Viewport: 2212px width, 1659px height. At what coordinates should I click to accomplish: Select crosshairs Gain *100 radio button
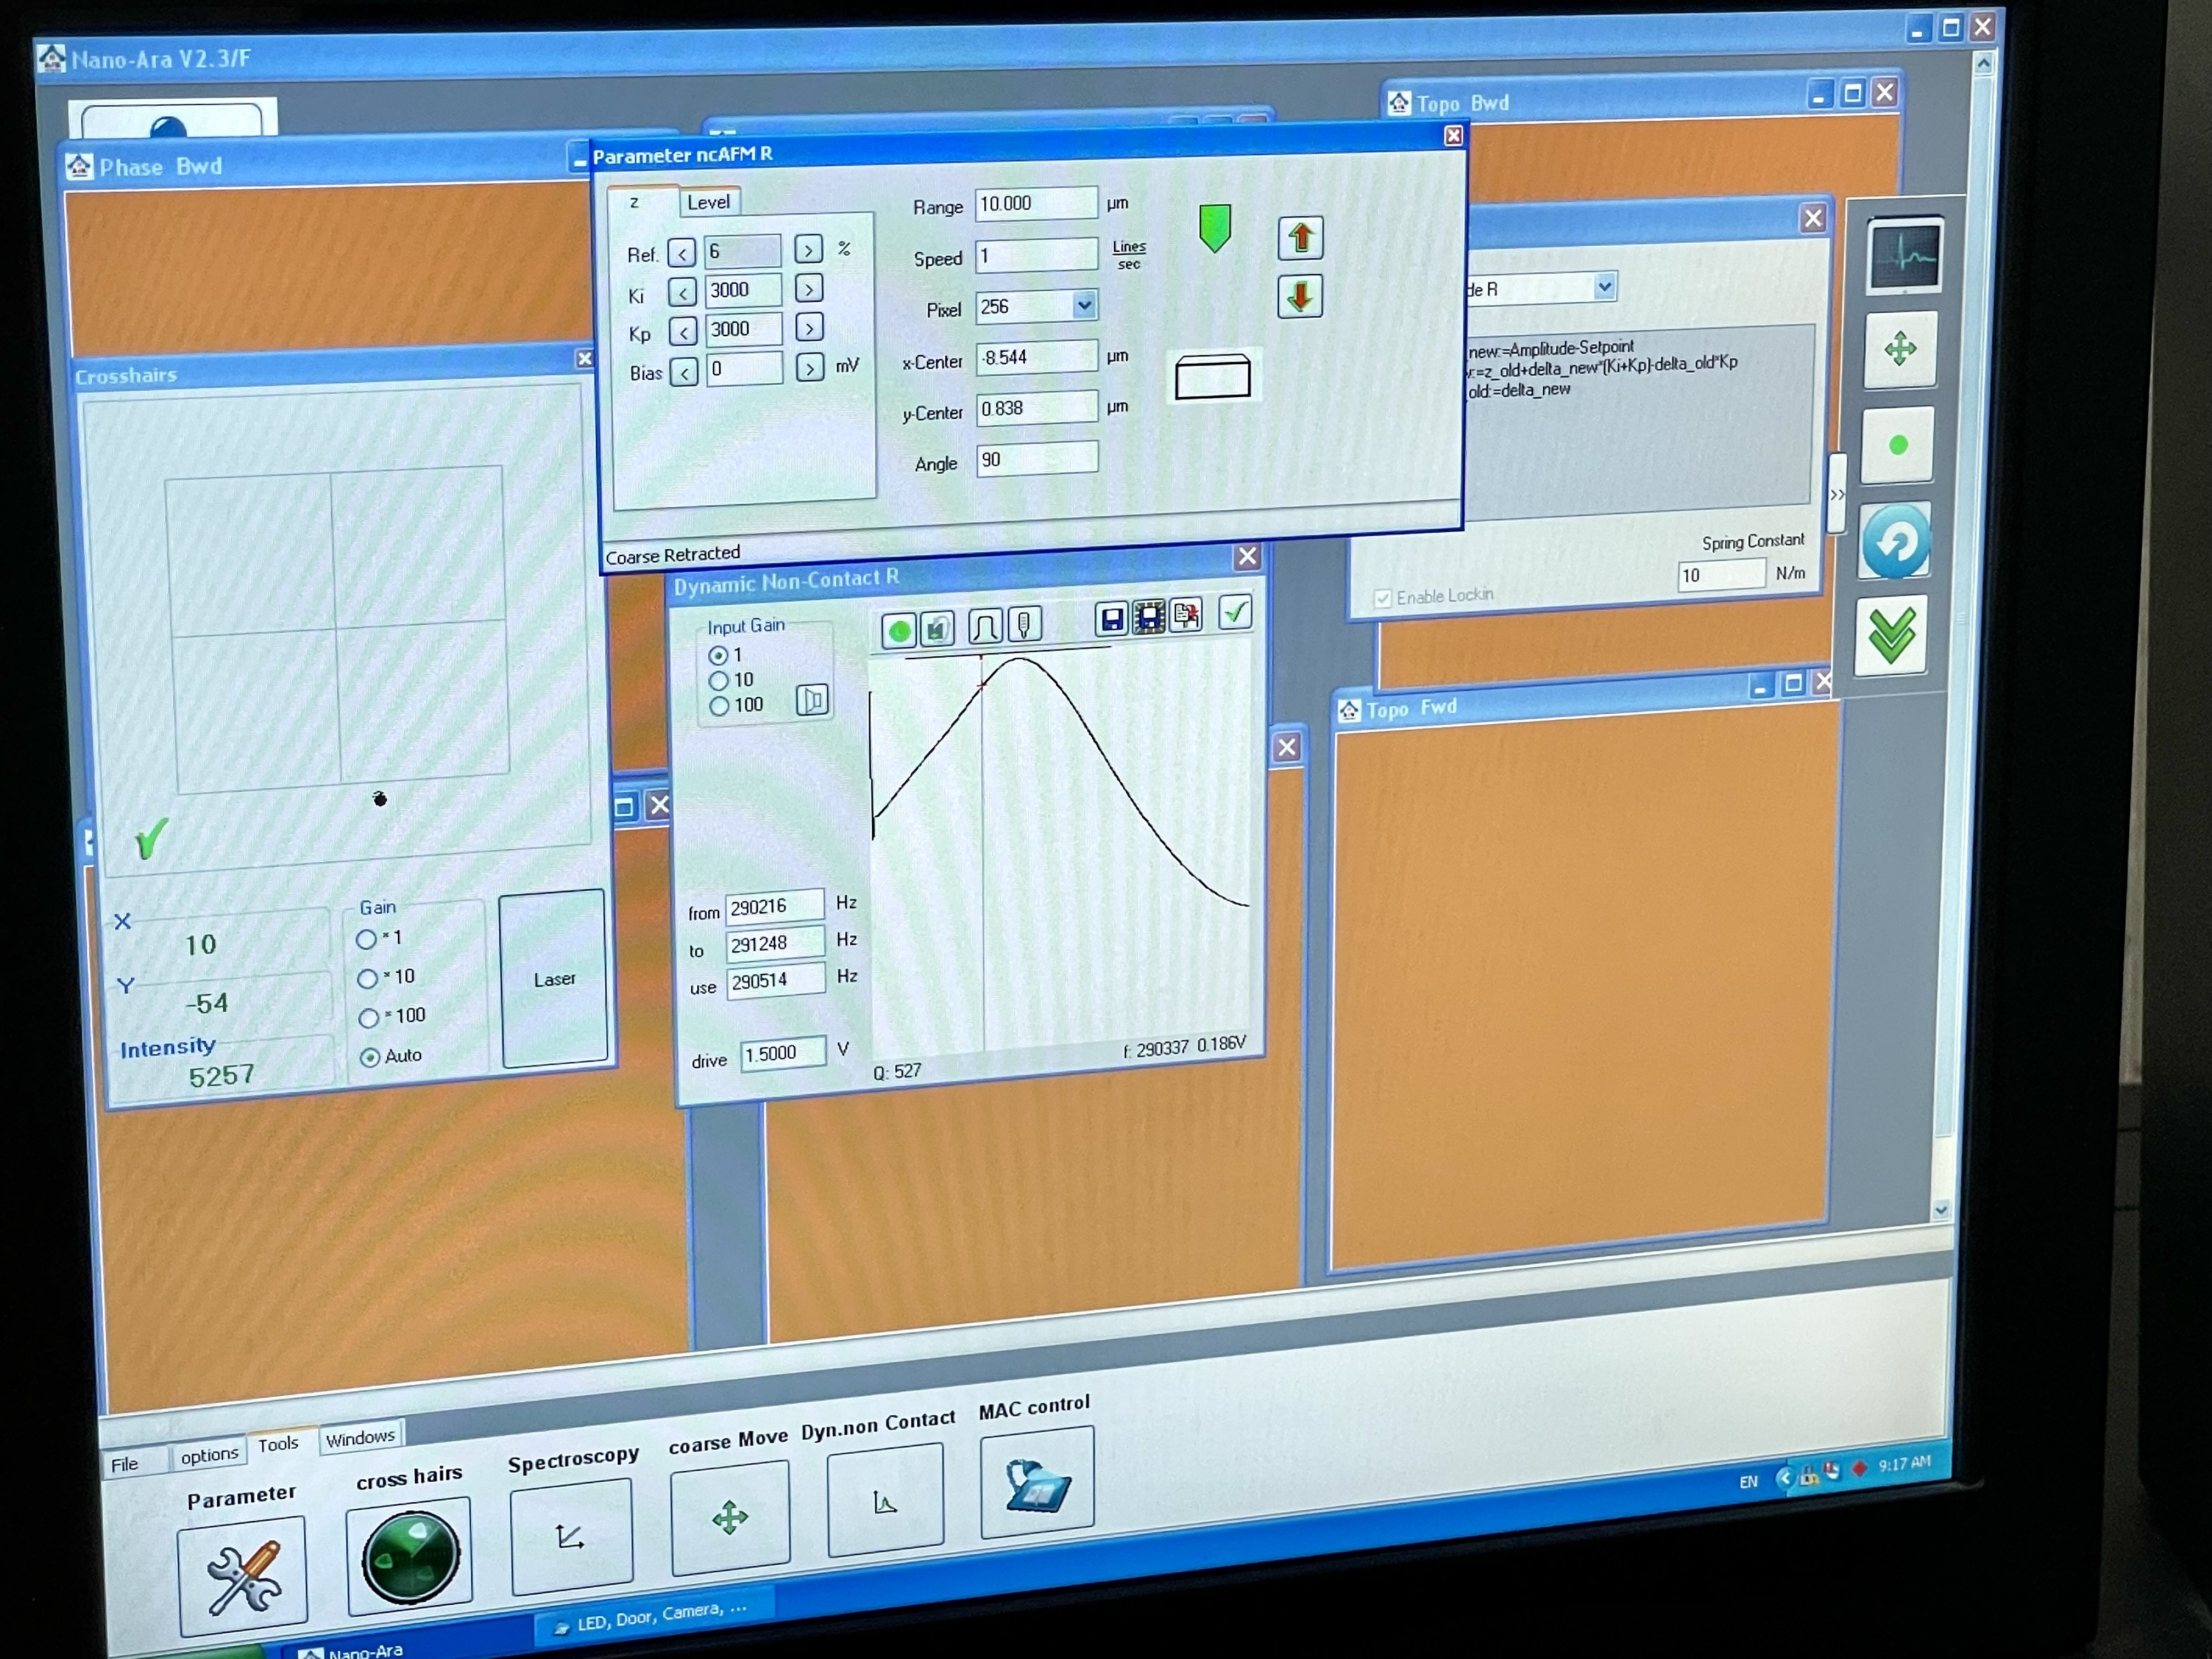click(369, 1018)
